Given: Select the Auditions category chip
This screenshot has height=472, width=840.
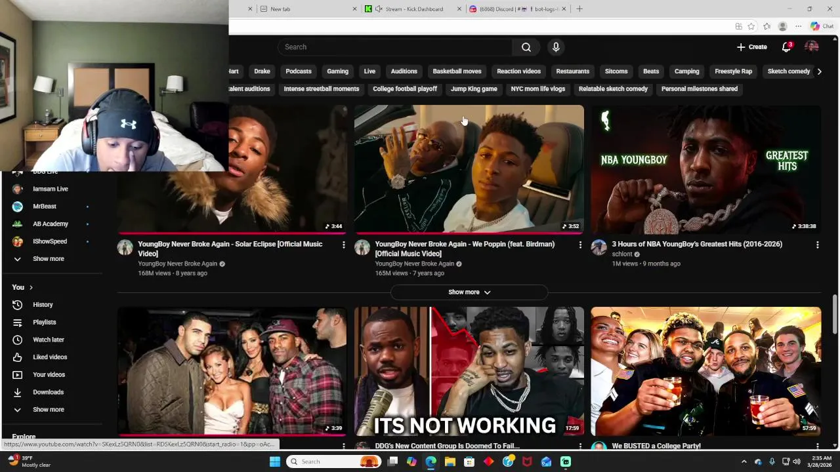Looking at the screenshot, I should click(x=404, y=71).
